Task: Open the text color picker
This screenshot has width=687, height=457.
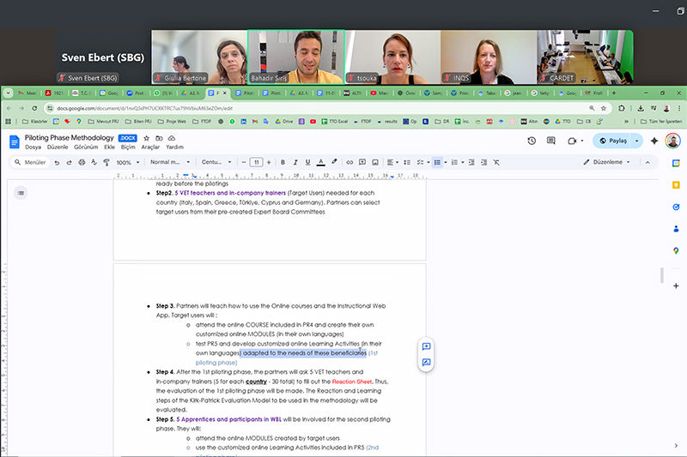Action: [x=320, y=162]
